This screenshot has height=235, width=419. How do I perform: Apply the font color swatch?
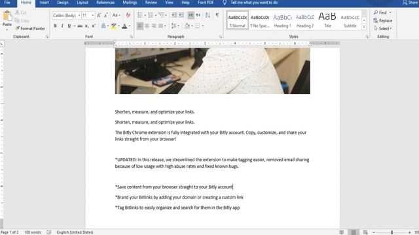pyautogui.click(x=124, y=26)
